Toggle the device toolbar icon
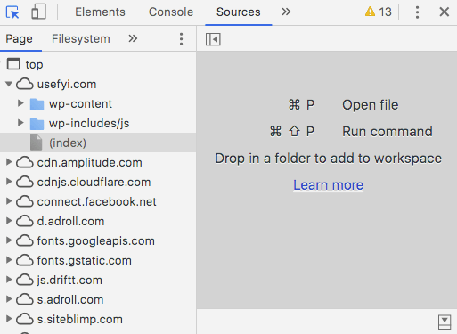457x334 pixels. coord(38,12)
